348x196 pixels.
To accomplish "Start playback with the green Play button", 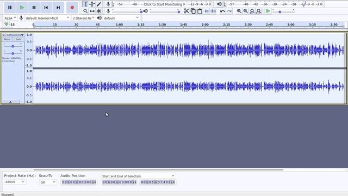I will pos(22,7).
